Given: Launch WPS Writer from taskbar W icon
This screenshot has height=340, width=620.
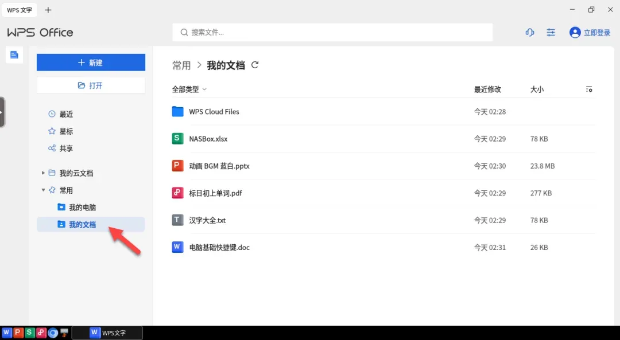Looking at the screenshot, I should 6,333.
